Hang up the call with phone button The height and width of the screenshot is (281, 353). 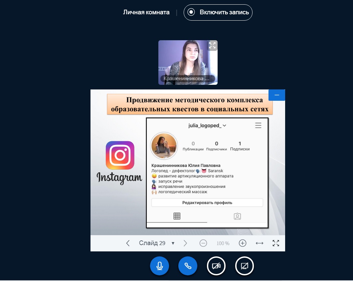(188, 266)
